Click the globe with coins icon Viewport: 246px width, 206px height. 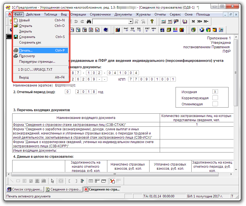pyautogui.click(x=208, y=30)
